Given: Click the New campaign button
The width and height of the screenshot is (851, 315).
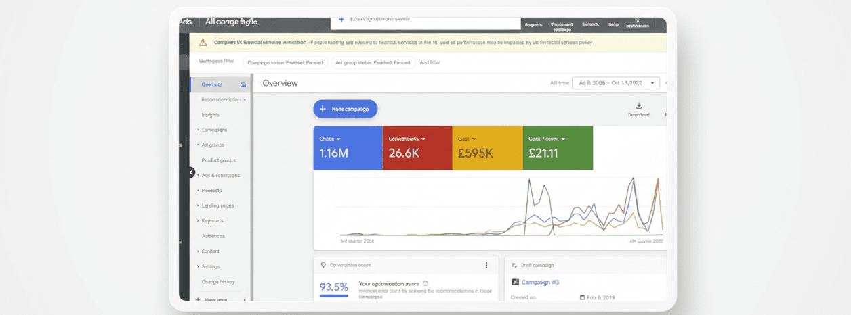Looking at the screenshot, I should point(345,109).
